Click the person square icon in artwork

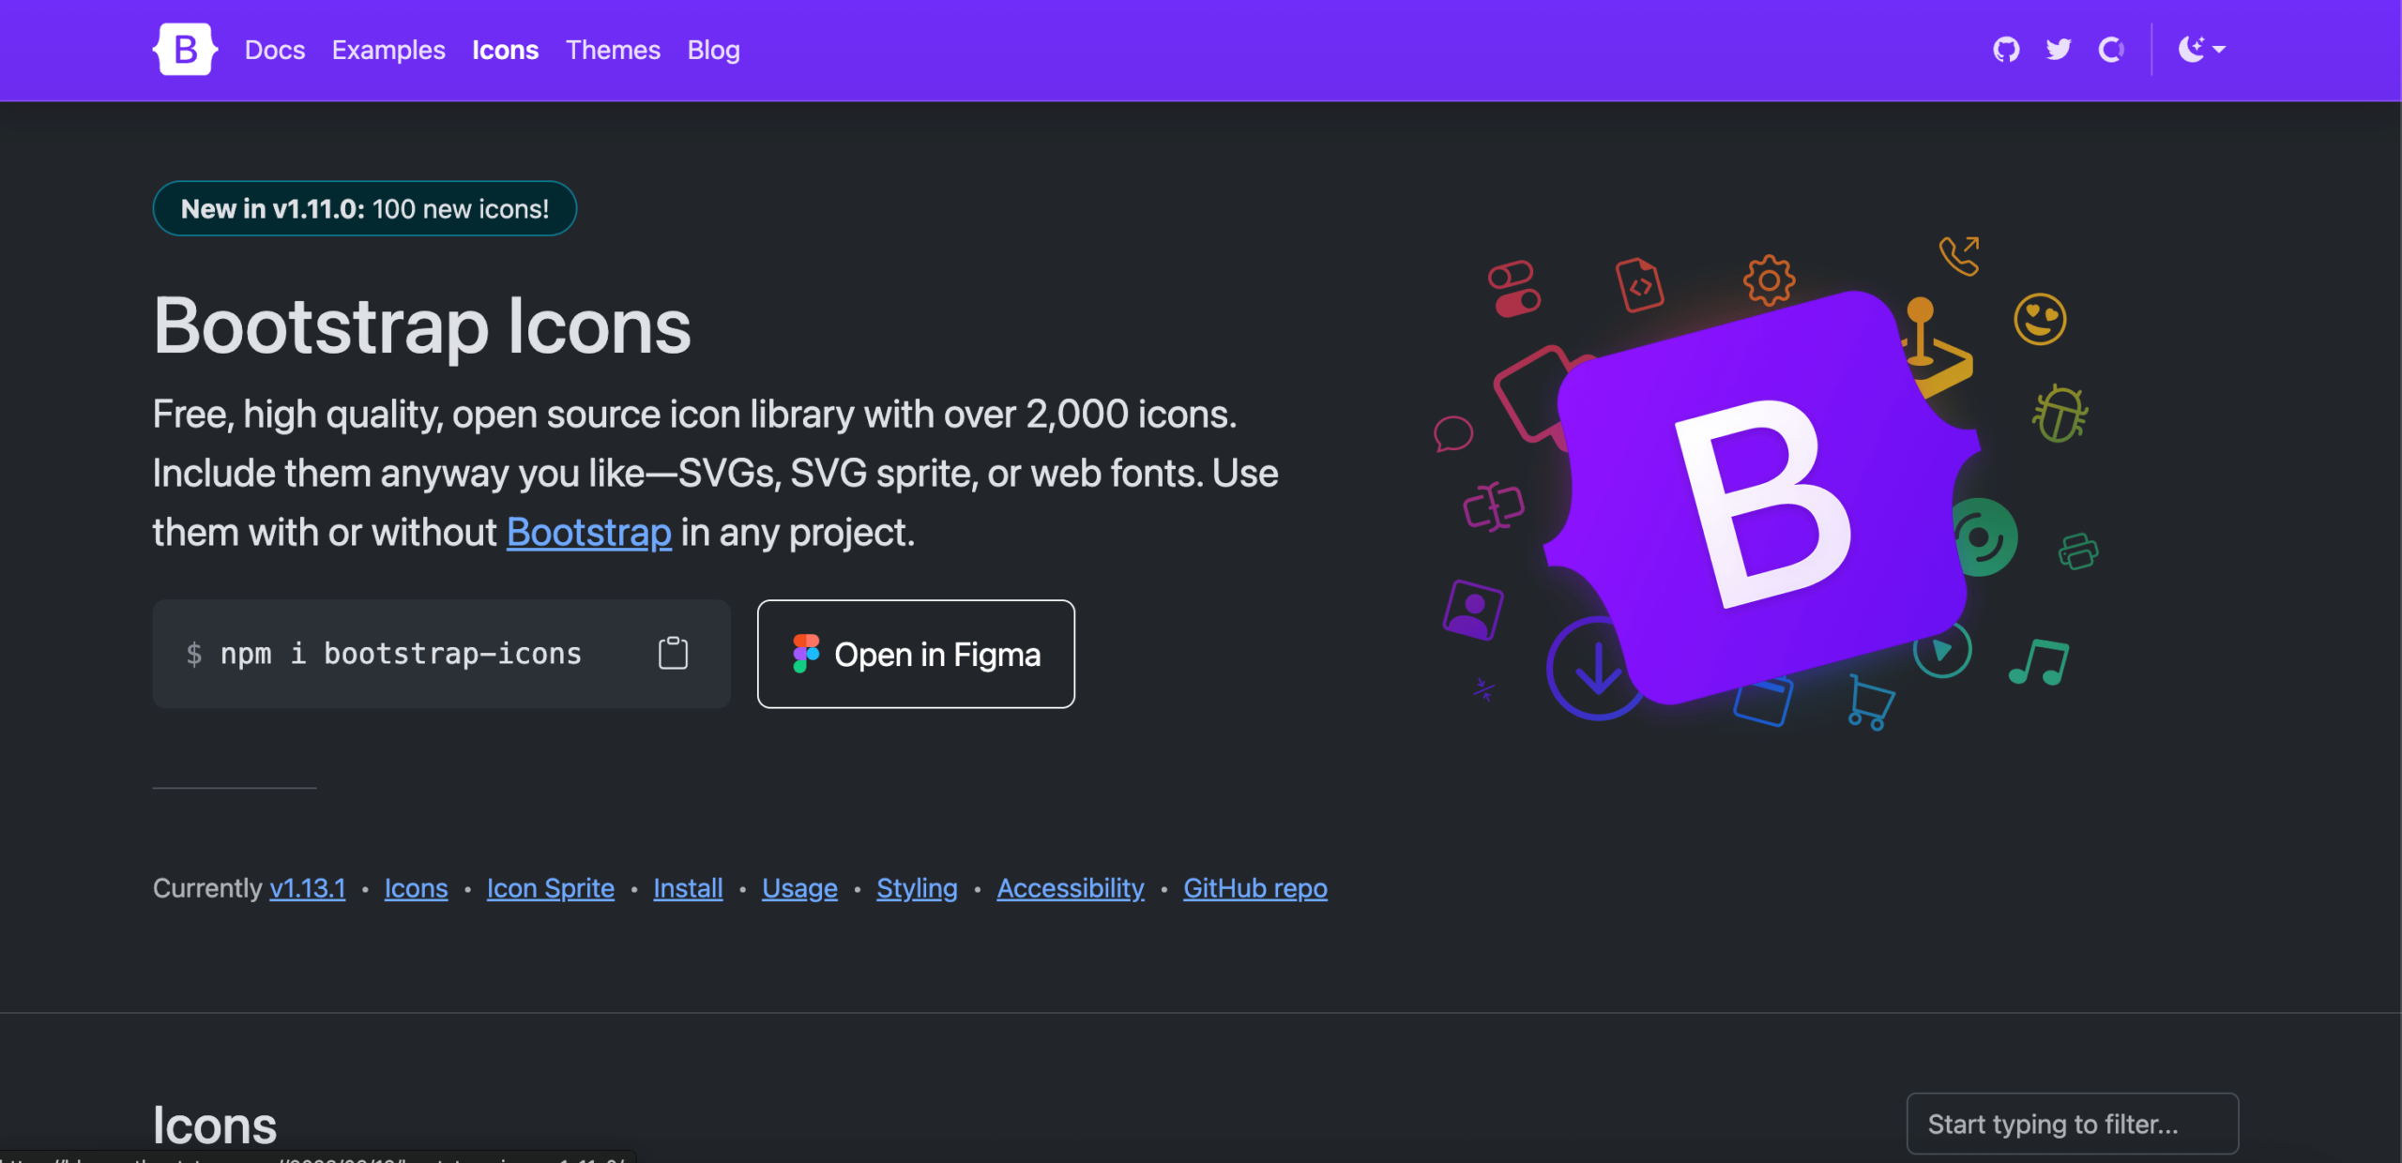point(1472,611)
